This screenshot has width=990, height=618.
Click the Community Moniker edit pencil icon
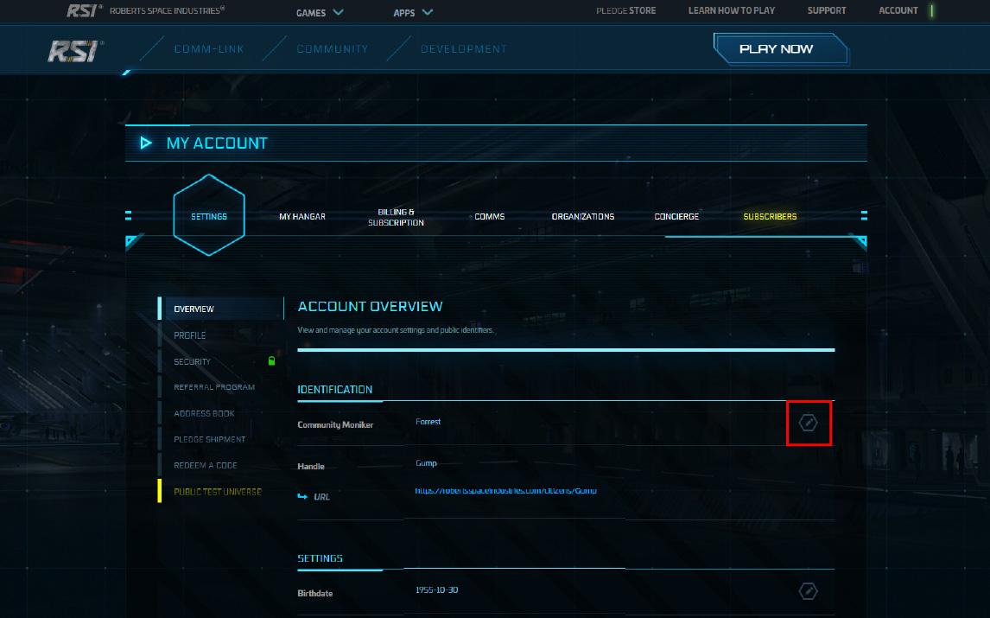pos(808,423)
